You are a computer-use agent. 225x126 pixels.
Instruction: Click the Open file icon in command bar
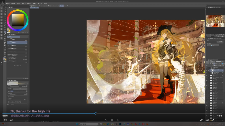(33, 6)
